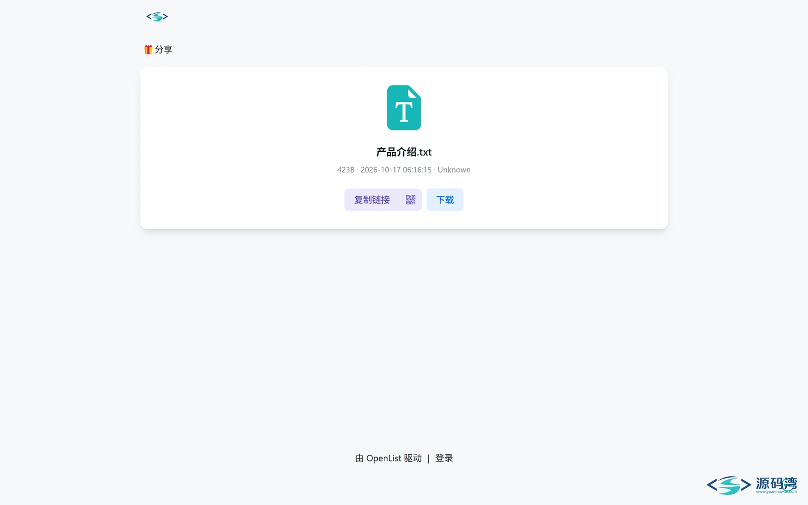808x505 pixels.
Task: Click the text file type icon
Action: click(404, 108)
